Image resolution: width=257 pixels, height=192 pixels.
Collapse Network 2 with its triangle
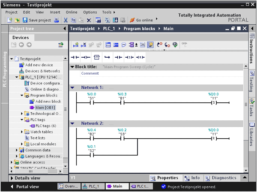coord(72,124)
